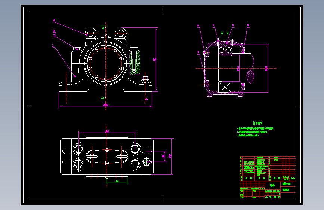324x210 pixels.
Task: Click the 450 dimension in the top view
Action: (x=170, y=156)
